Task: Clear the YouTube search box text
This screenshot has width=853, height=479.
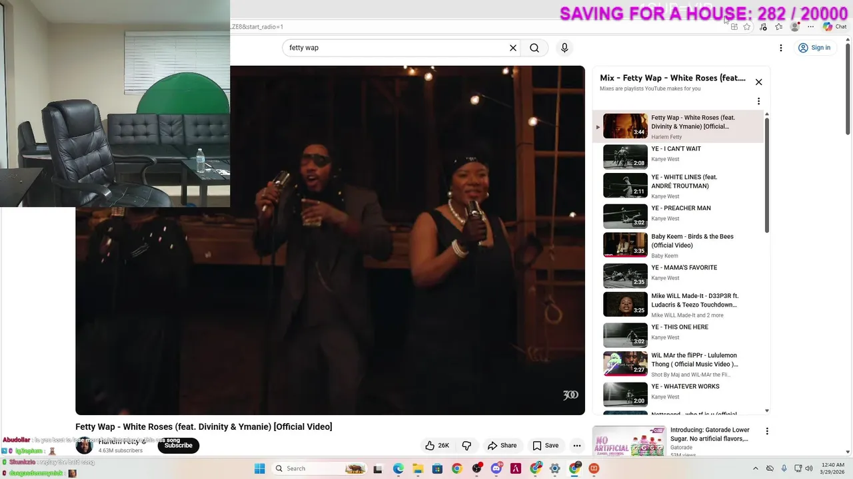Action: pyautogui.click(x=513, y=48)
